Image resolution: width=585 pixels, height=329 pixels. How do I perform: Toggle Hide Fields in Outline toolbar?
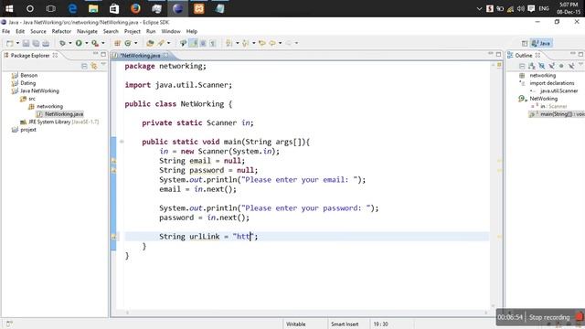pos(542,66)
